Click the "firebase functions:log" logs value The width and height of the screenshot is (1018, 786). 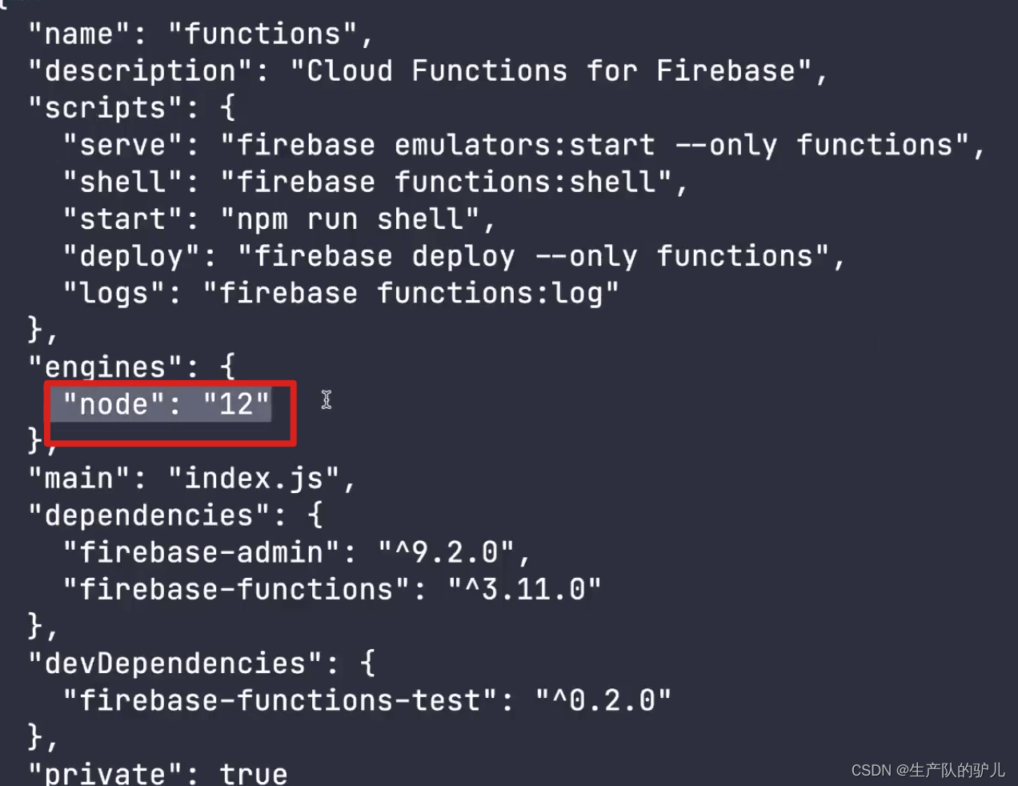pyautogui.click(x=411, y=293)
